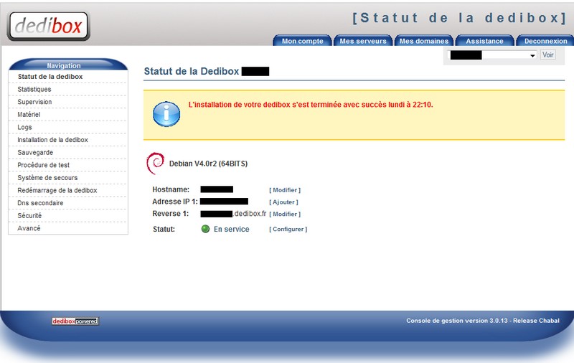
Task: Open Avancé navigation entry
Action: [29, 228]
